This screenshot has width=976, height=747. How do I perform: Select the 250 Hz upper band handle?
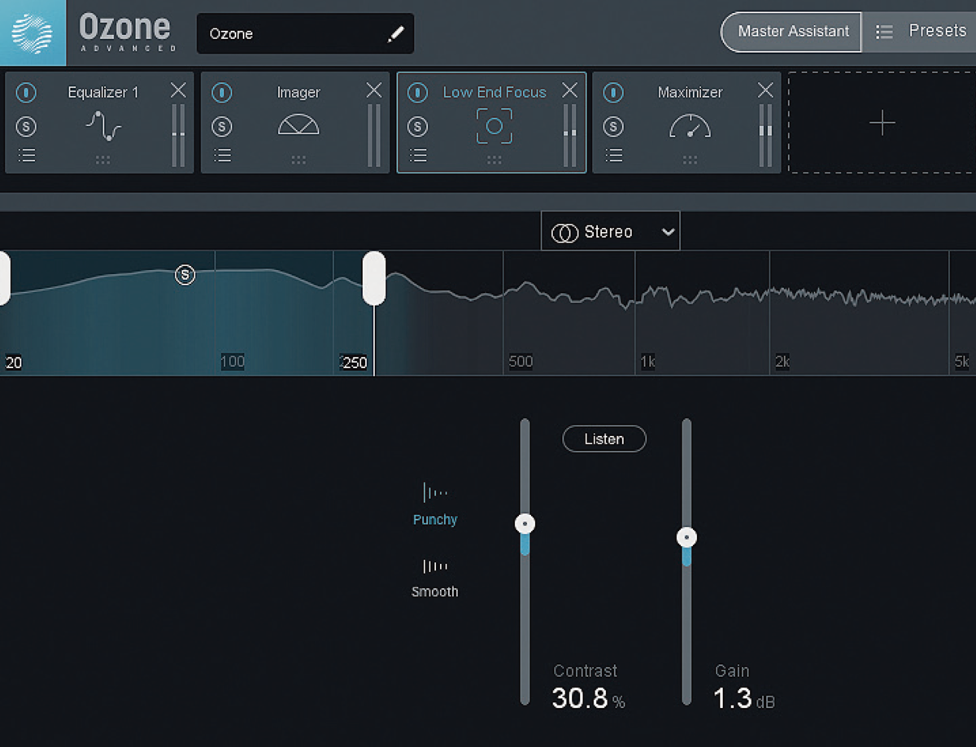(374, 278)
